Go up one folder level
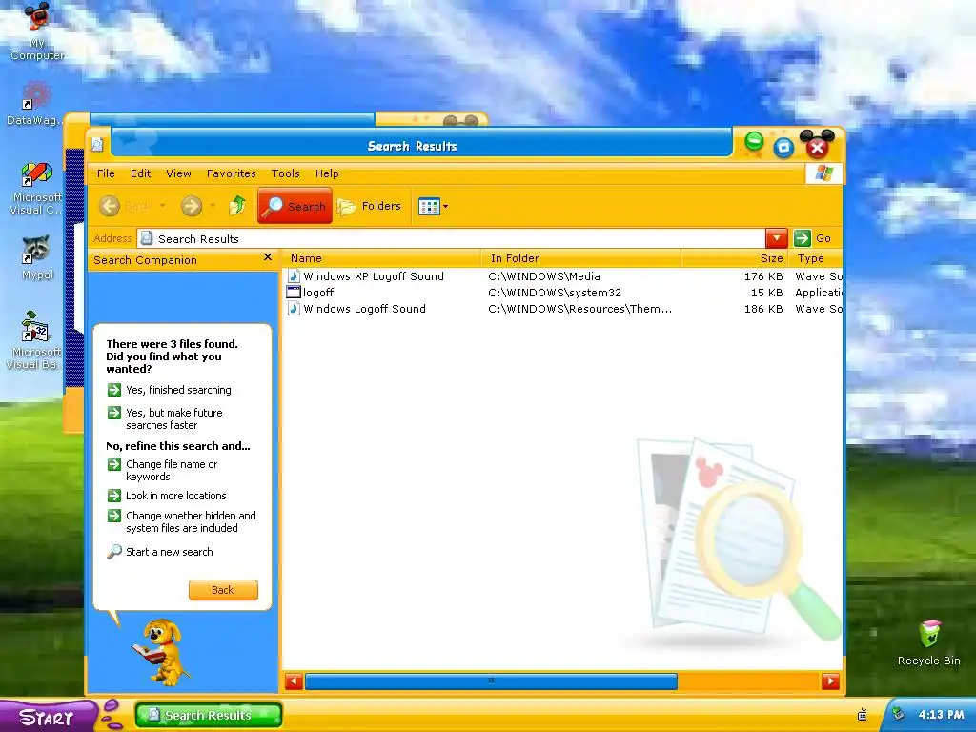The height and width of the screenshot is (732, 976). [237, 206]
